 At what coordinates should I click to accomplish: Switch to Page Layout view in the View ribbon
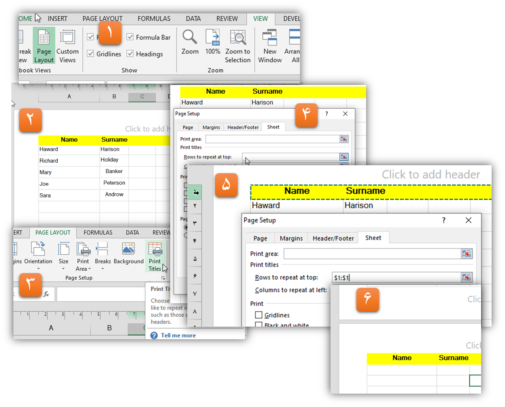44,46
